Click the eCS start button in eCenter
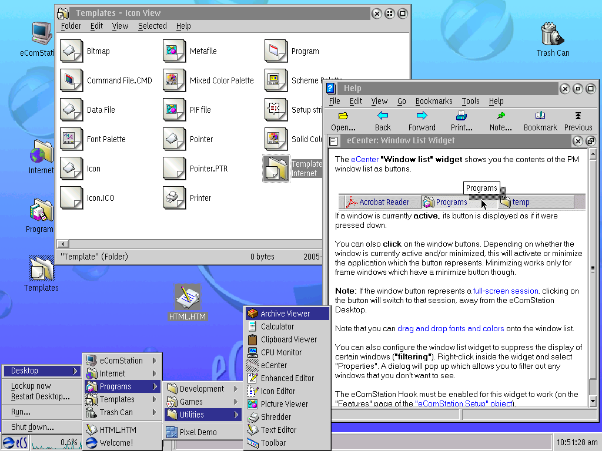Image resolution: width=602 pixels, height=451 pixels. coord(16,443)
